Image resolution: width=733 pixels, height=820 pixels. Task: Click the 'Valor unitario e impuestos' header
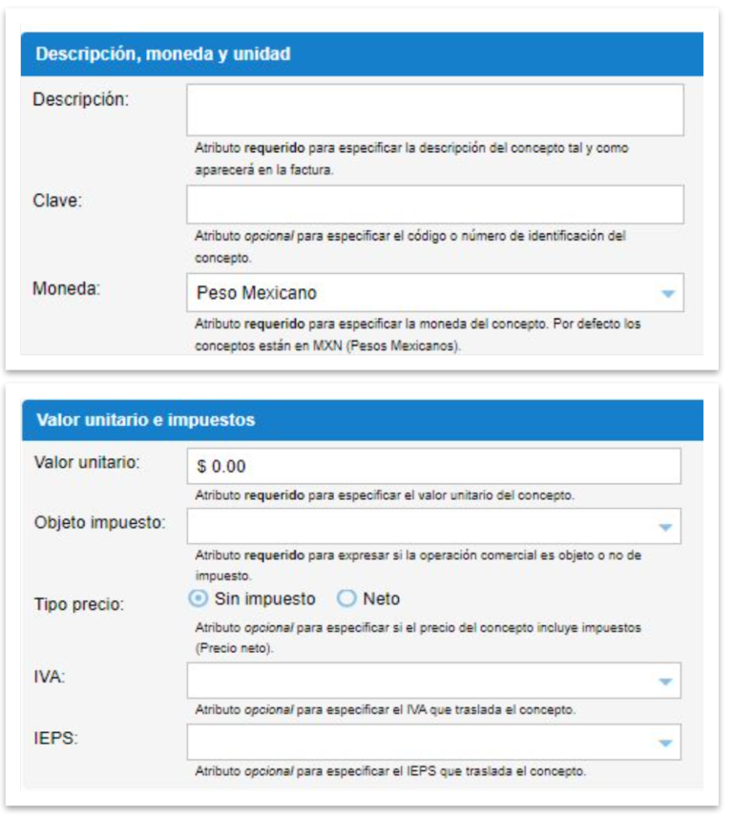pyautogui.click(x=145, y=419)
